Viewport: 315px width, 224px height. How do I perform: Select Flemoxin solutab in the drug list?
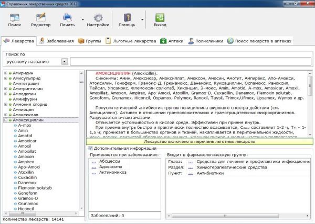[x=35, y=188]
